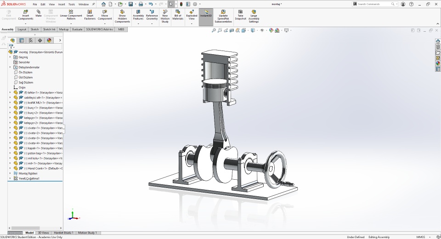Image resolution: width=441 pixels, height=239 pixels.
Task: Open the Custom Properties task pane
Action: click(438, 69)
